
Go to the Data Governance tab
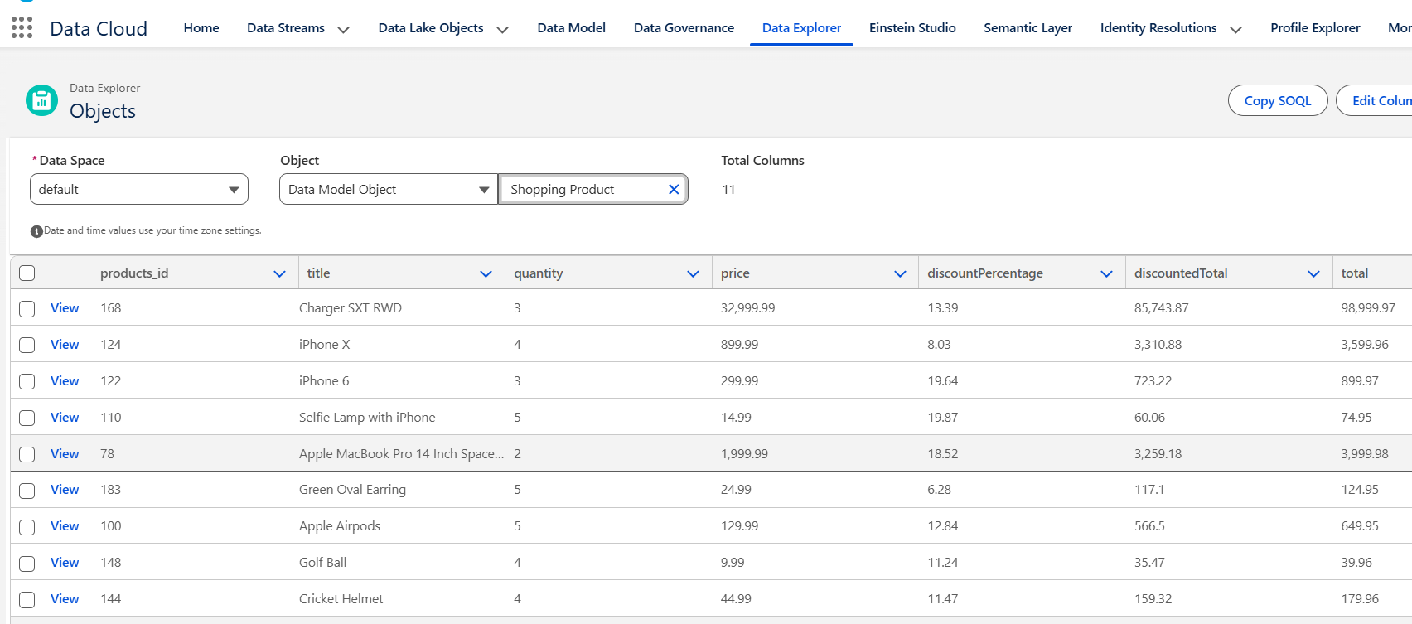pos(684,28)
